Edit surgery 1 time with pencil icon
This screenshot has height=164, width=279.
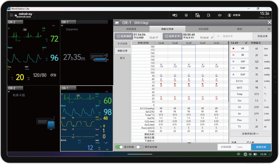212,37
